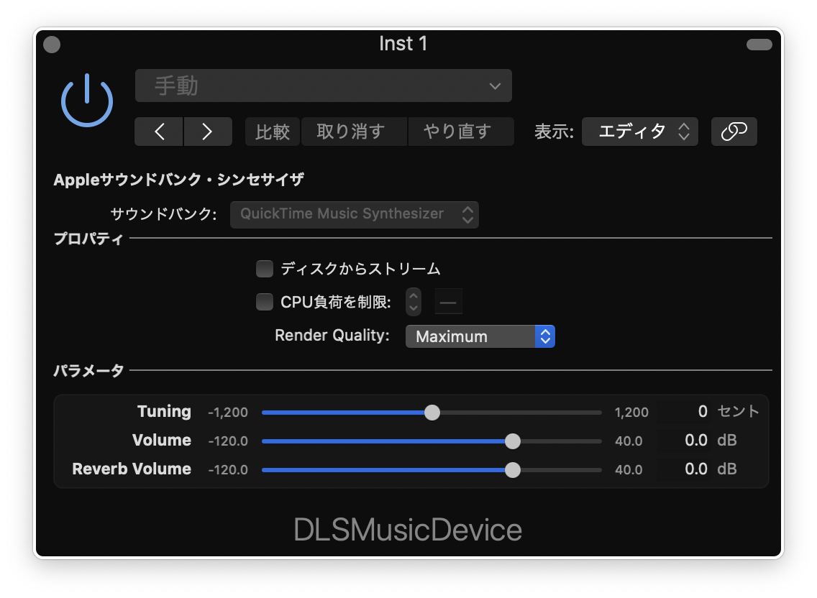The width and height of the screenshot is (817, 598).
Task: Undo changes with 取り消す button
Action: (354, 132)
